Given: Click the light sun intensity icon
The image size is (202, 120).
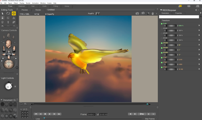Looking at the screenshot, I should pyautogui.click(x=15, y=87).
